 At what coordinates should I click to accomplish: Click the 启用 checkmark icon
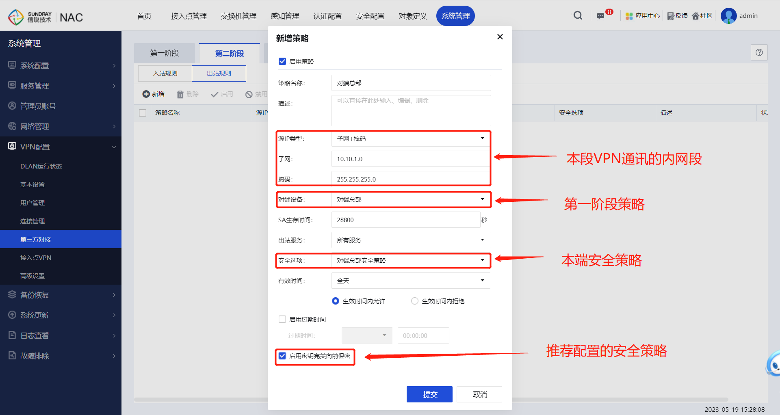coord(214,94)
